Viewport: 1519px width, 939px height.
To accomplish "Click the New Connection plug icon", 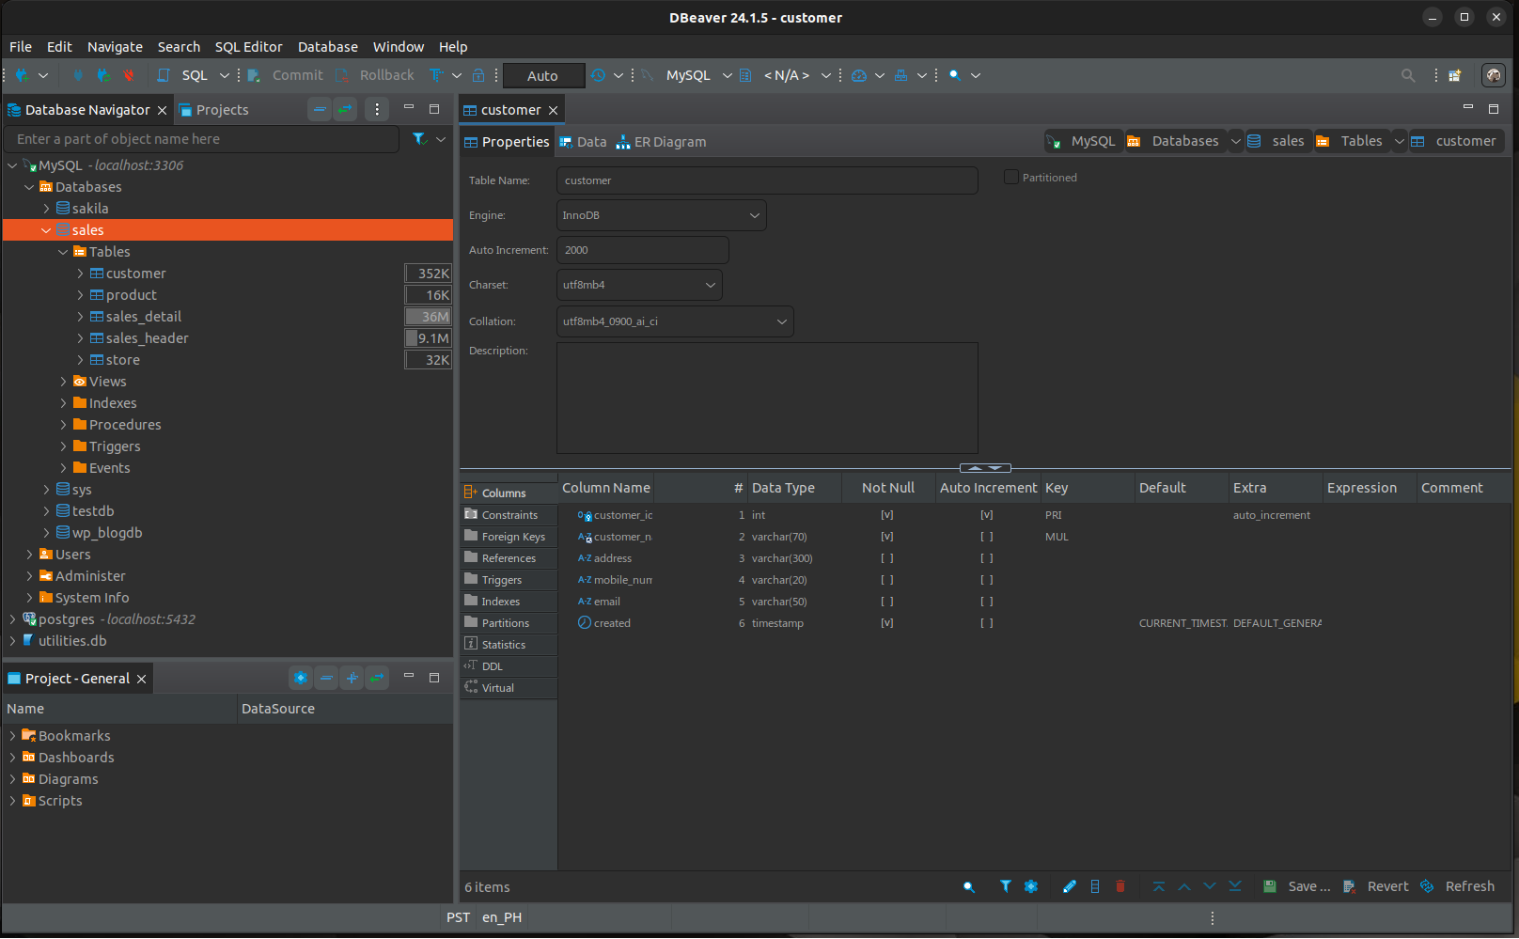I will pyautogui.click(x=21, y=75).
